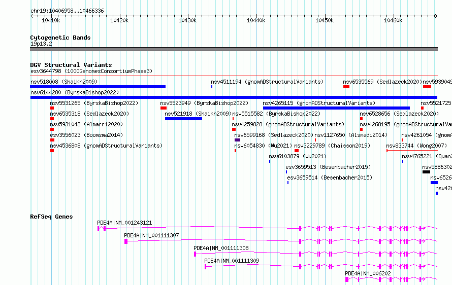Viewport: 452px width, 285px height.
Task: Click the 10410k ruler tick label
Action: point(51,20)
